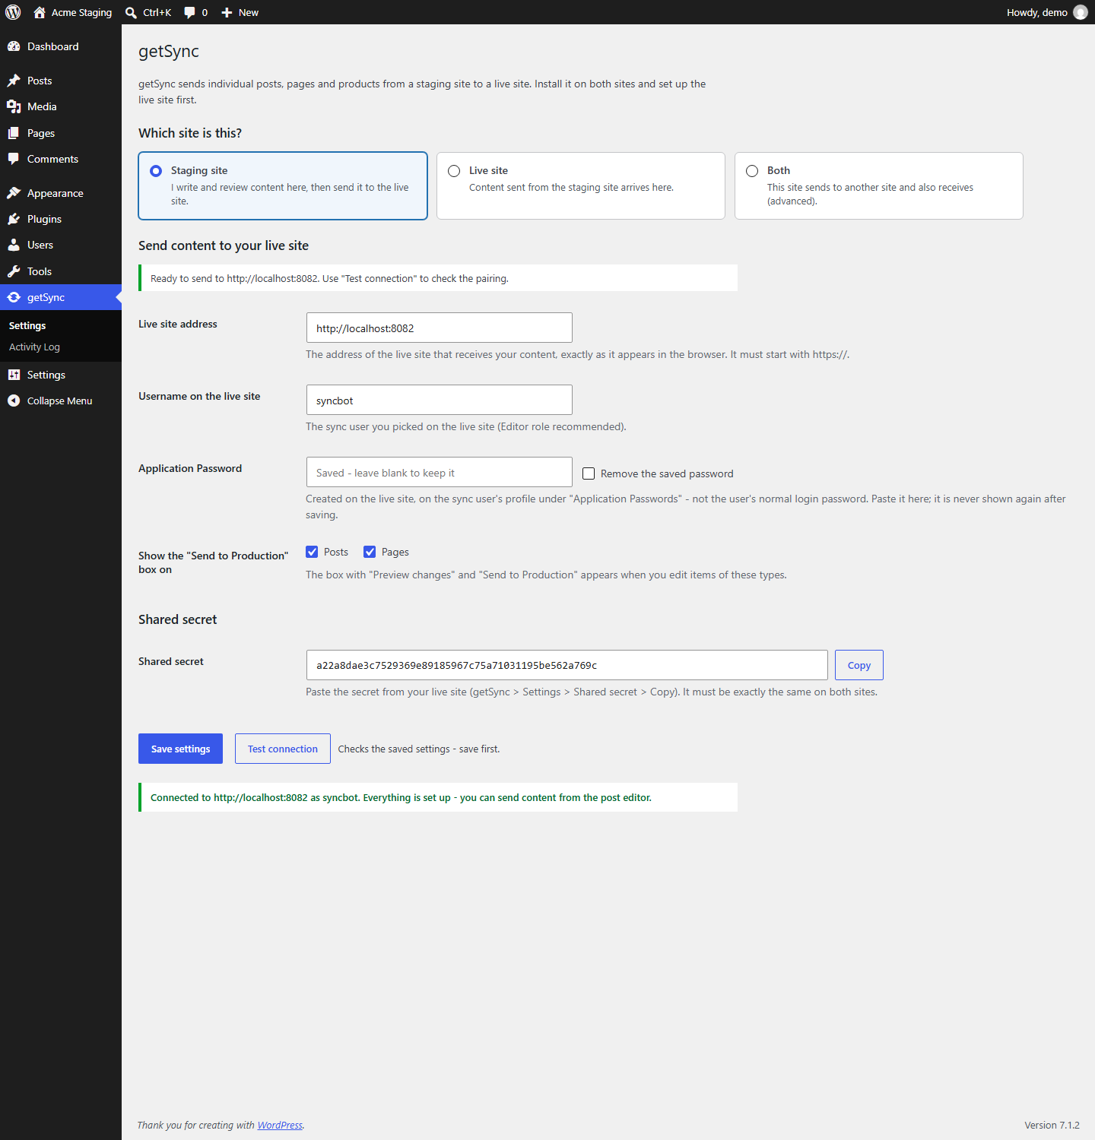Click the Settings sliders icon in sidebar
The image size is (1095, 1140).
point(14,375)
